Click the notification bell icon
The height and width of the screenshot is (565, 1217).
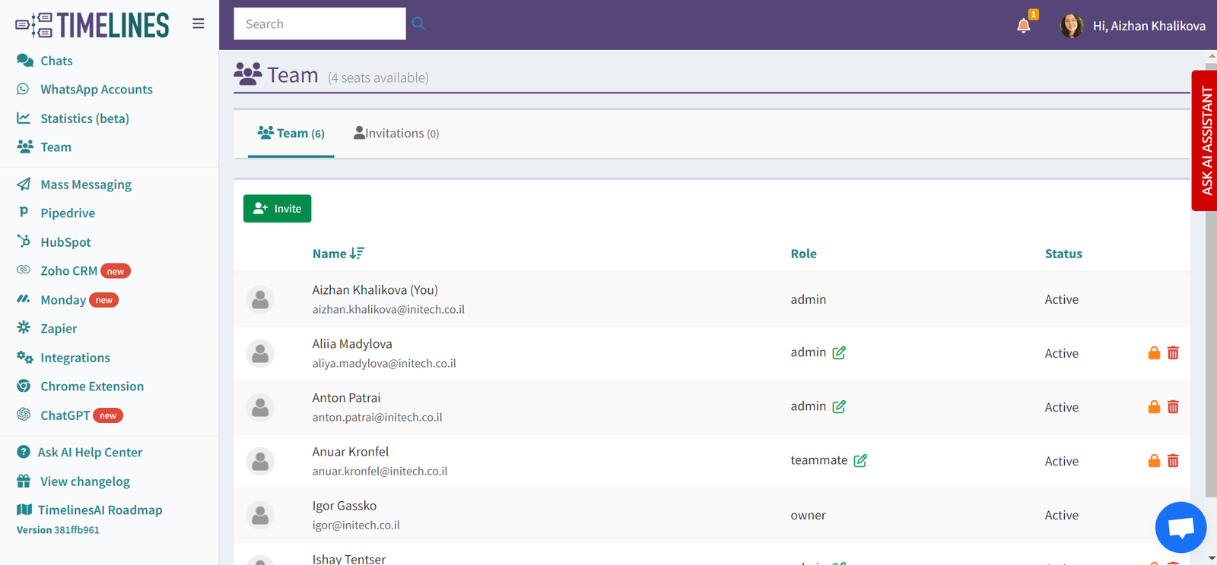(1024, 26)
